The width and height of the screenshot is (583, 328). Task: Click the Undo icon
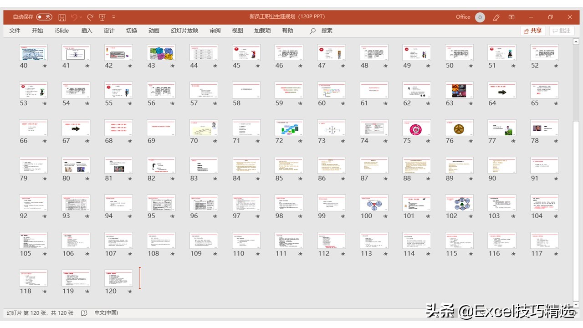coord(75,16)
